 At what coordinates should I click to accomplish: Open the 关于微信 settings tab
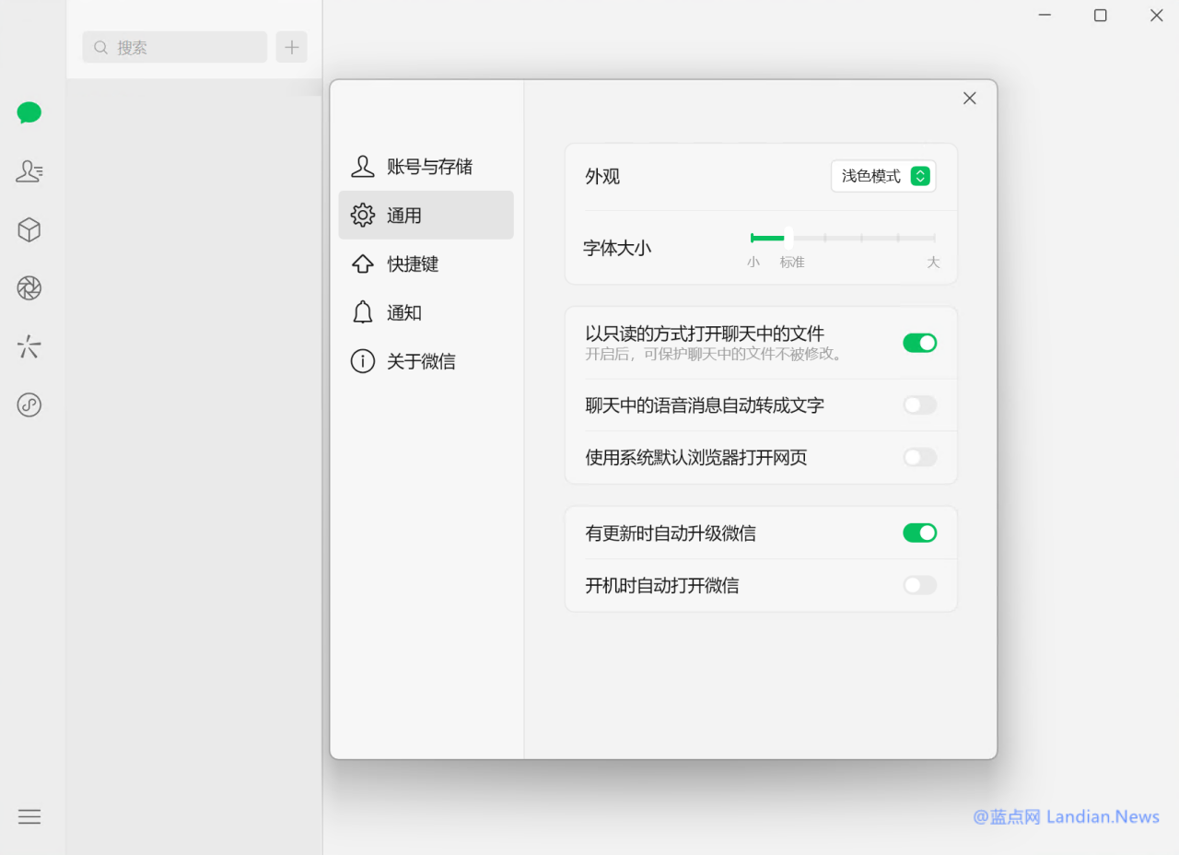426,362
